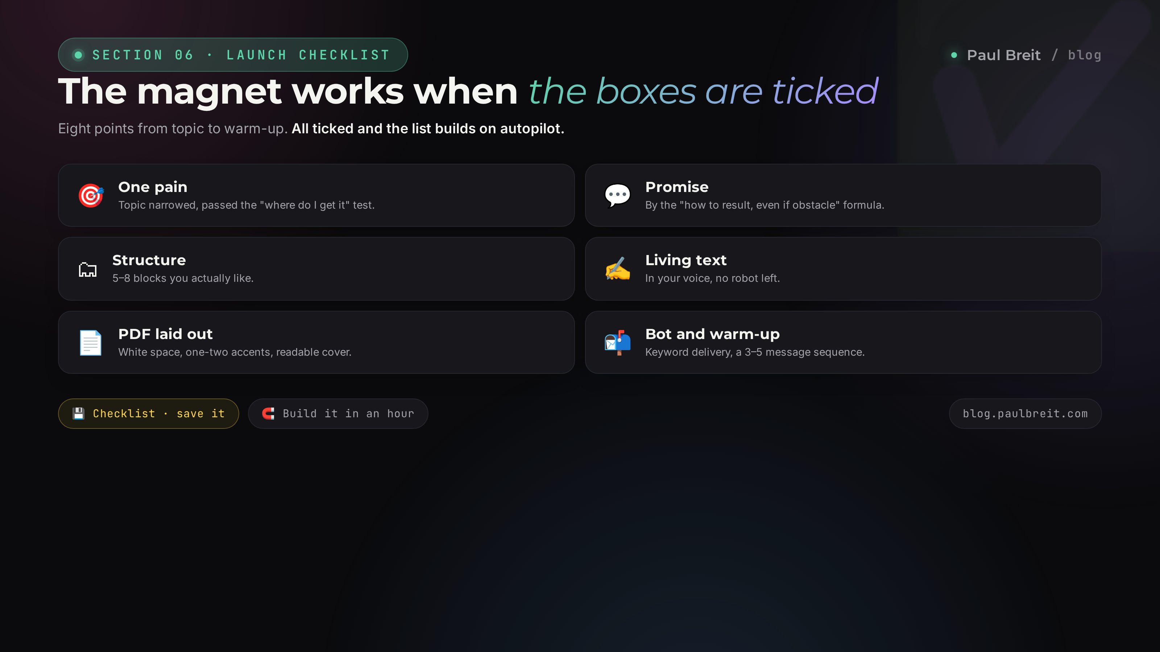Select the One pain checklist card title

pos(153,187)
